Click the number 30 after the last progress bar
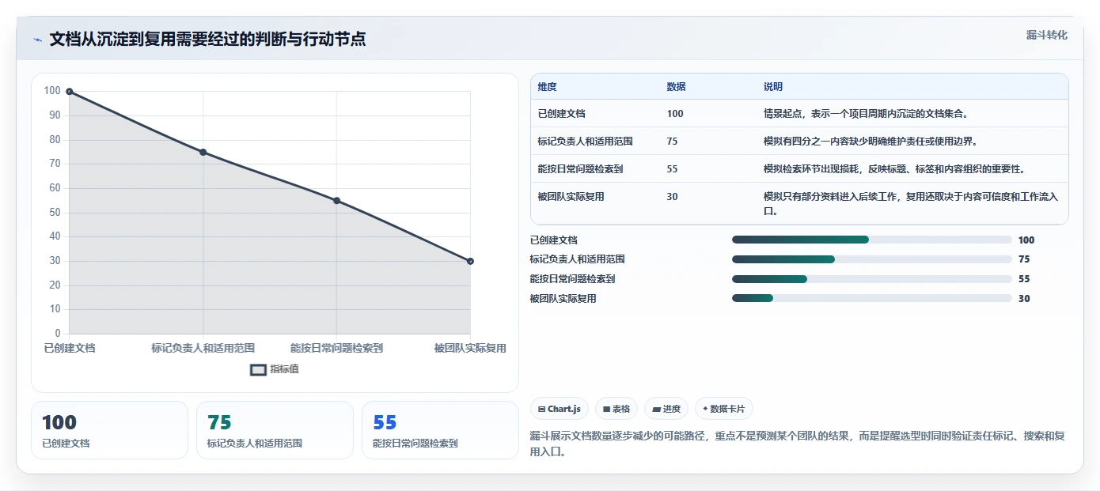This screenshot has height=491, width=1100. pos(1024,298)
